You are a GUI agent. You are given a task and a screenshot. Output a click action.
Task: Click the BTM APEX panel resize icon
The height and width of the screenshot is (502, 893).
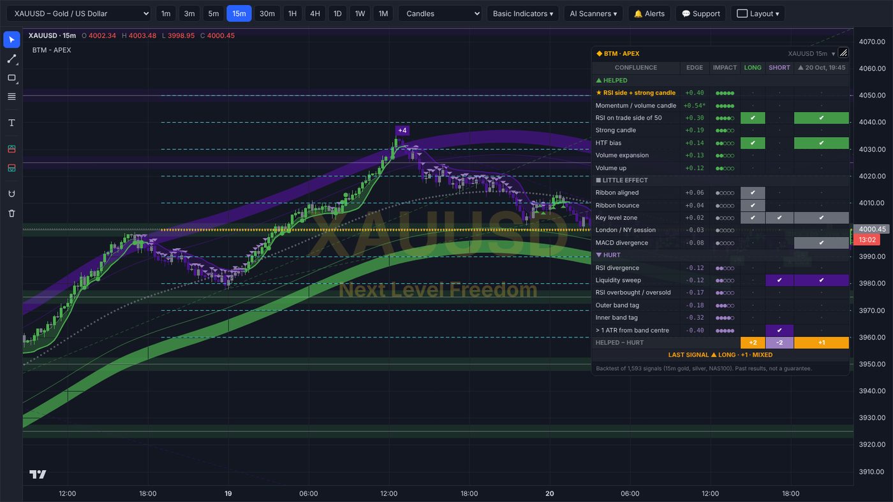click(x=843, y=54)
